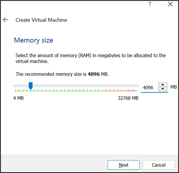The height and width of the screenshot is (173, 179).
Task: Click the MB unit label beside spin box
Action: pos(174,87)
